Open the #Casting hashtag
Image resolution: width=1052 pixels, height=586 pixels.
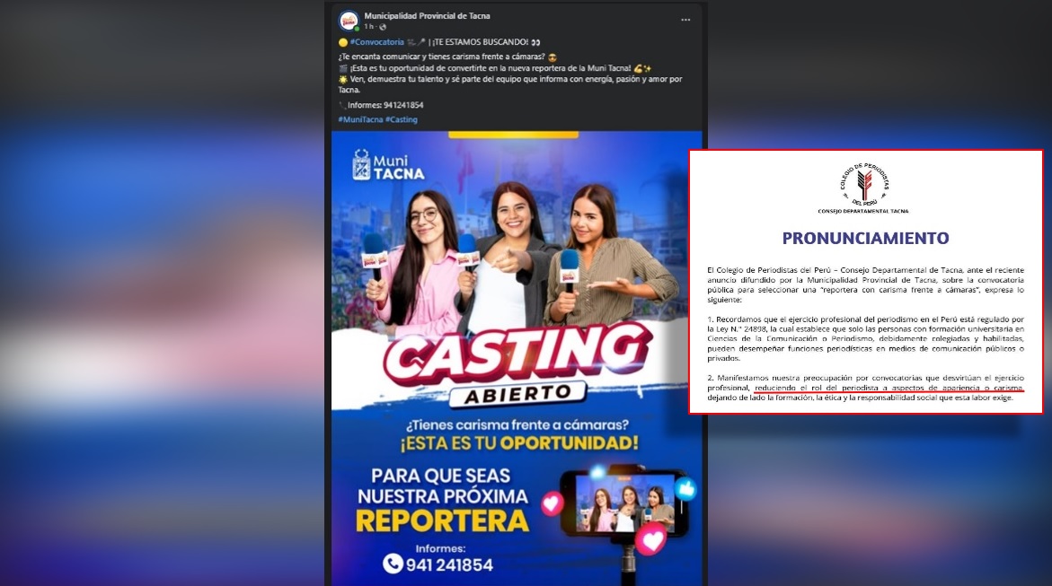point(402,119)
